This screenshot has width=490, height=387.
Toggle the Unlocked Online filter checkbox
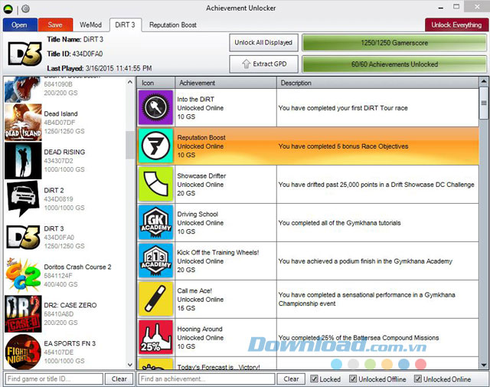418,379
